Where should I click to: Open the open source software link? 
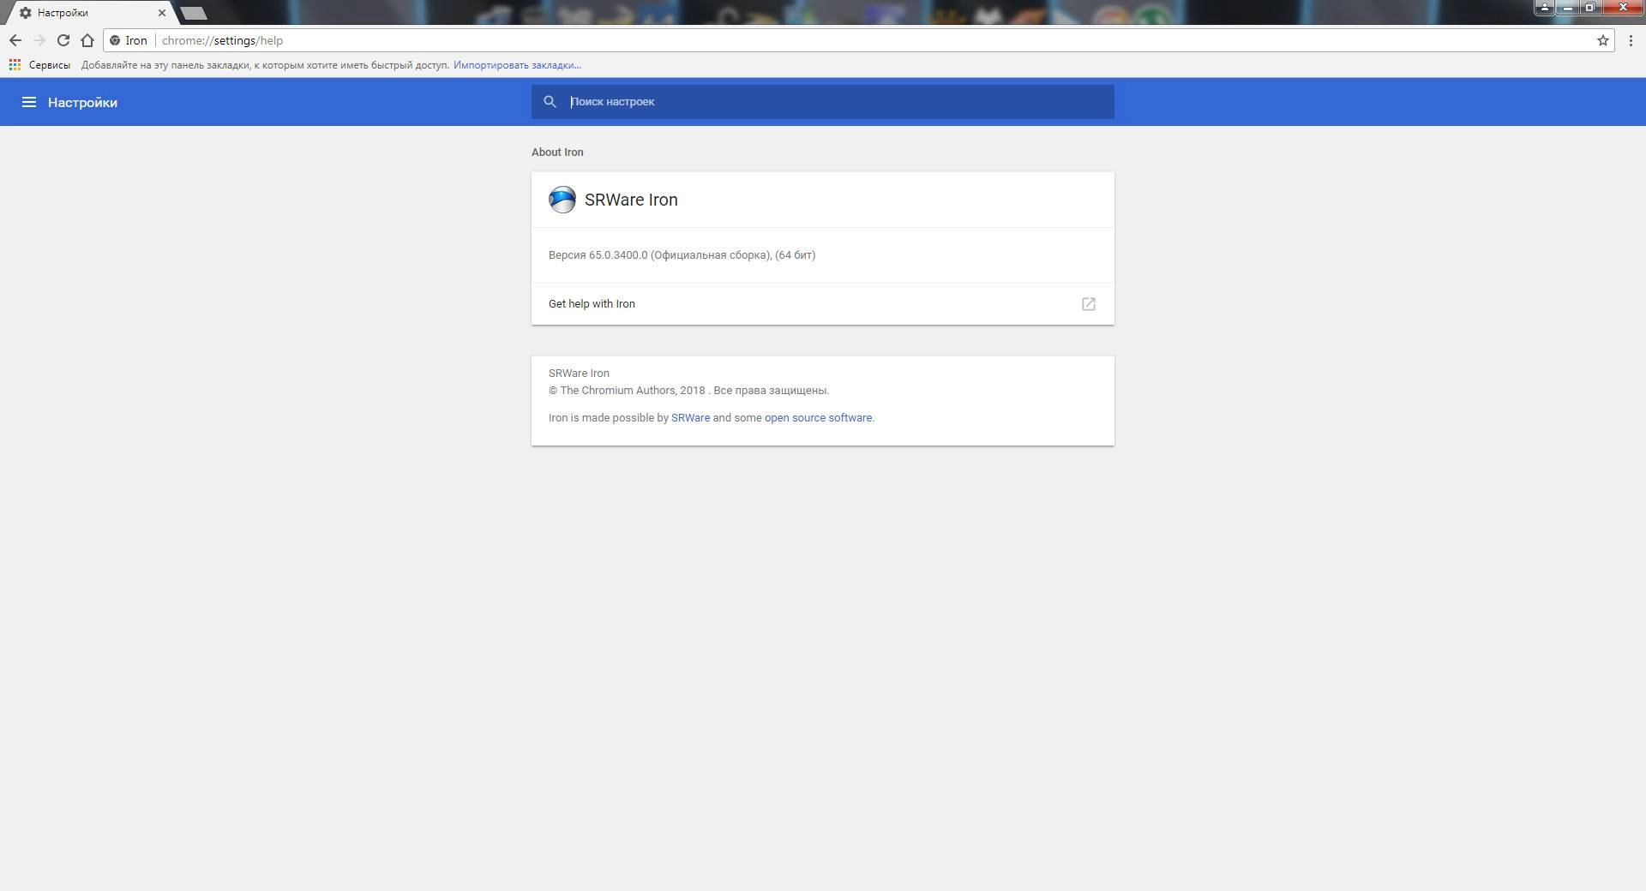tap(818, 418)
